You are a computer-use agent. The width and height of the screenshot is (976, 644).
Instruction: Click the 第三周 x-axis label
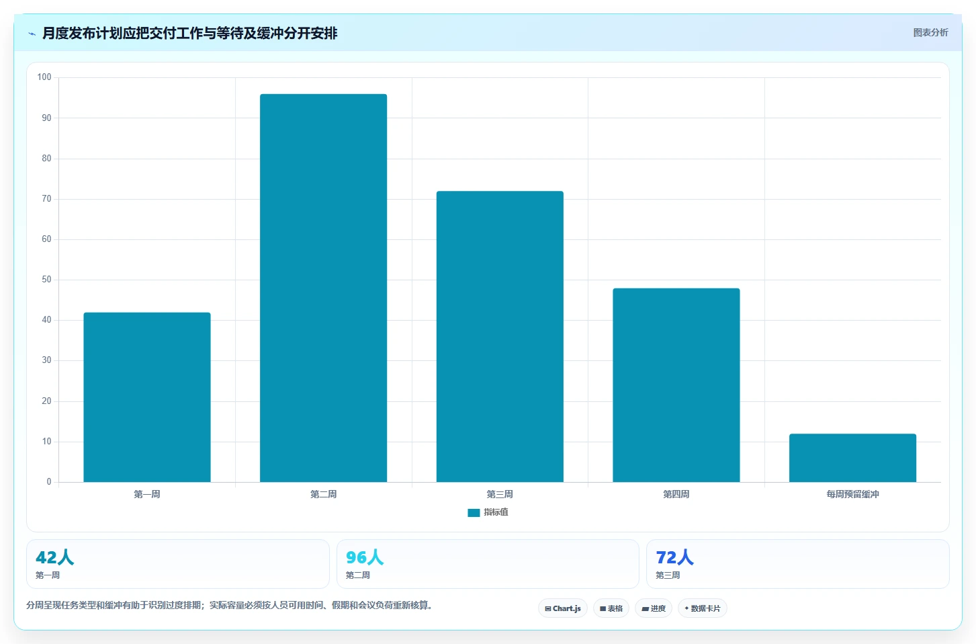click(x=500, y=494)
